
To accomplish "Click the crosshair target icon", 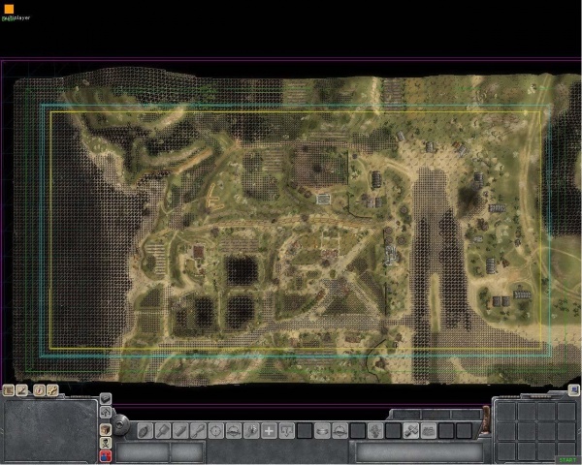I will click(x=216, y=431).
